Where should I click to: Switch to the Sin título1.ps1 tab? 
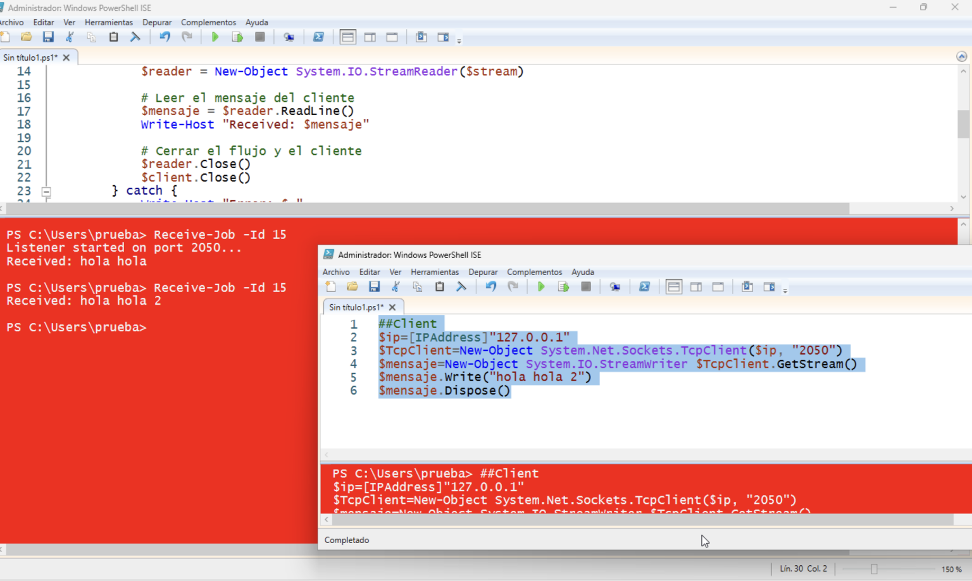(32, 56)
